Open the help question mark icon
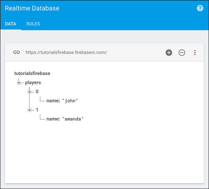Viewport: 209px width, 189px height. (x=200, y=8)
